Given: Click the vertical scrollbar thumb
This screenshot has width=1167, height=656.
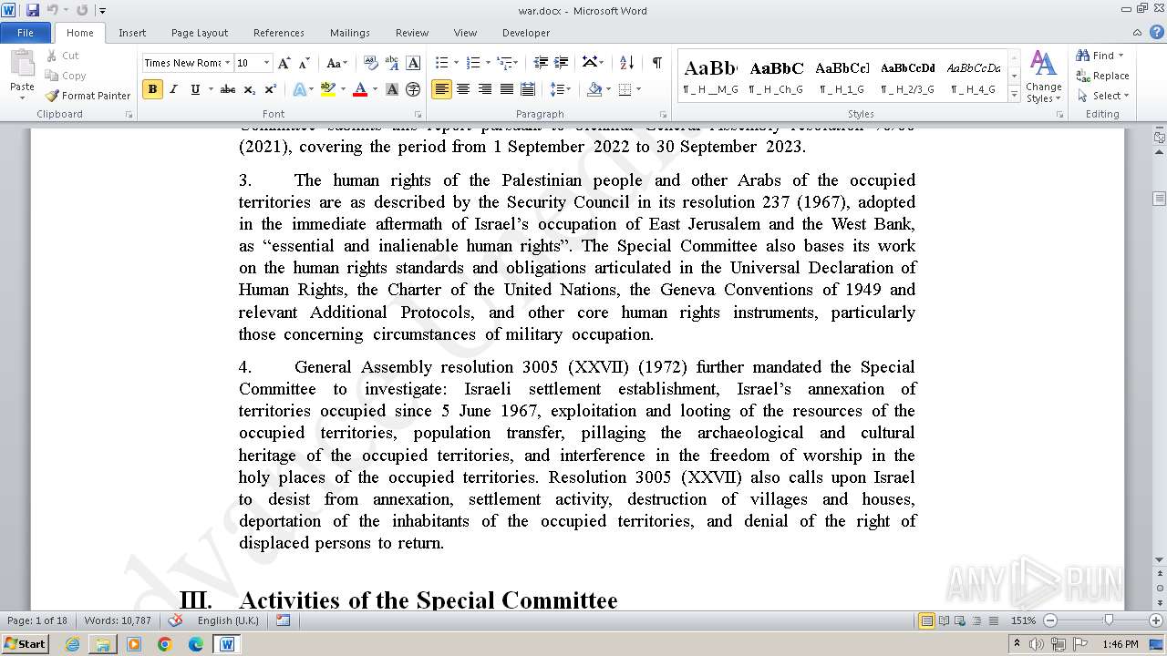Looking at the screenshot, I should click(x=1159, y=199).
